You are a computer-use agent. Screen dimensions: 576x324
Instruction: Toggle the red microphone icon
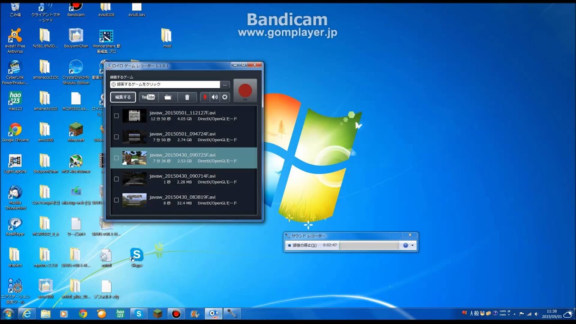coord(206,97)
